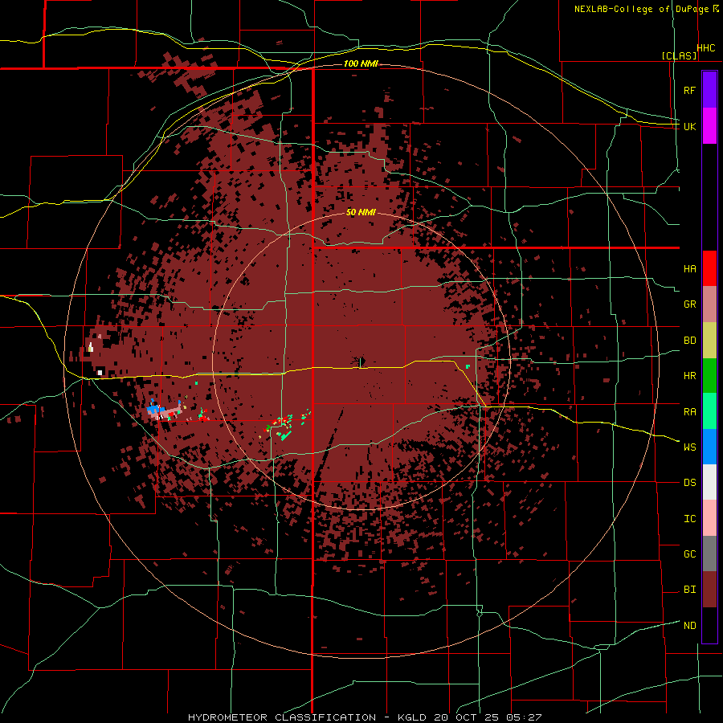The image size is (723, 723).
Task: Click the BI dark red legend swatch
Action: [x=709, y=590]
